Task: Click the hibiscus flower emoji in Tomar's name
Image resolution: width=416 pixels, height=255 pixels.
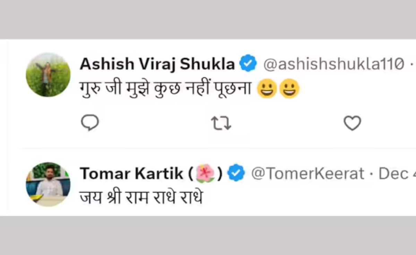Action: [206, 173]
